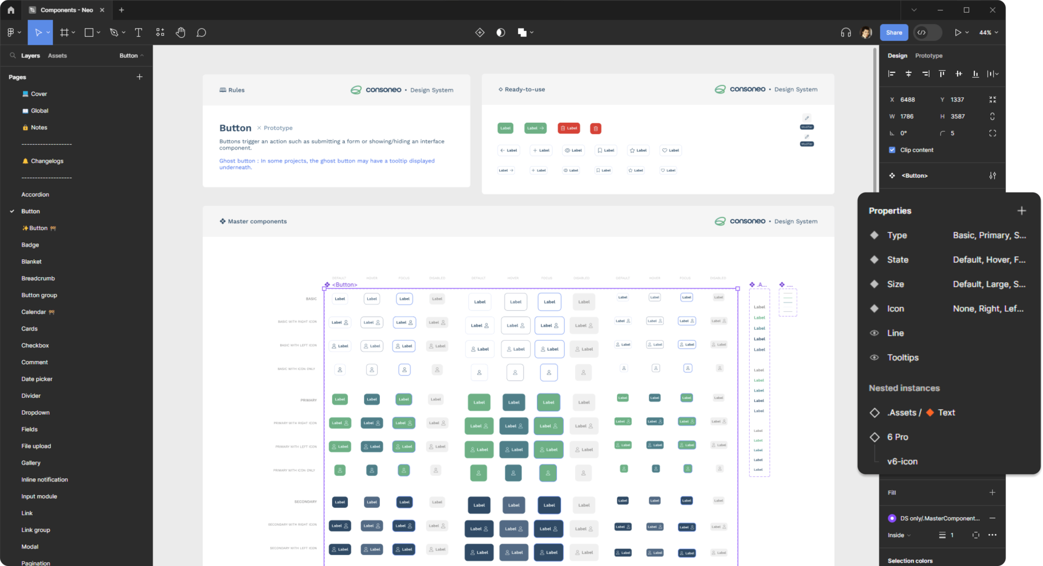Viewport: 1043px width, 566px height.
Task: Toggle Dev Mode switch
Action: click(927, 32)
